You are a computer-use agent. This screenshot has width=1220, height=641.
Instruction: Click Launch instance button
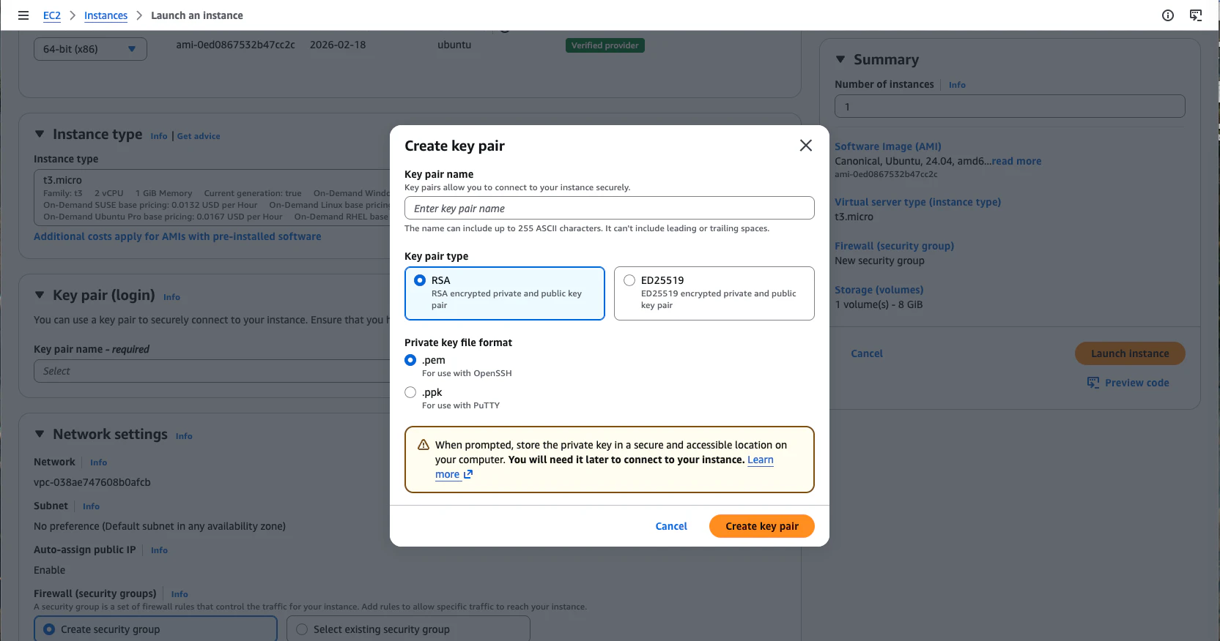coord(1130,353)
